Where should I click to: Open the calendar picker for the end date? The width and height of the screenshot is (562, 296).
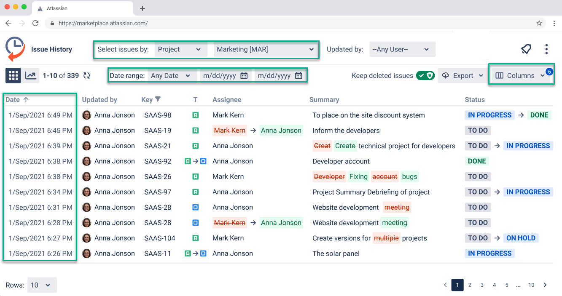[x=298, y=75]
